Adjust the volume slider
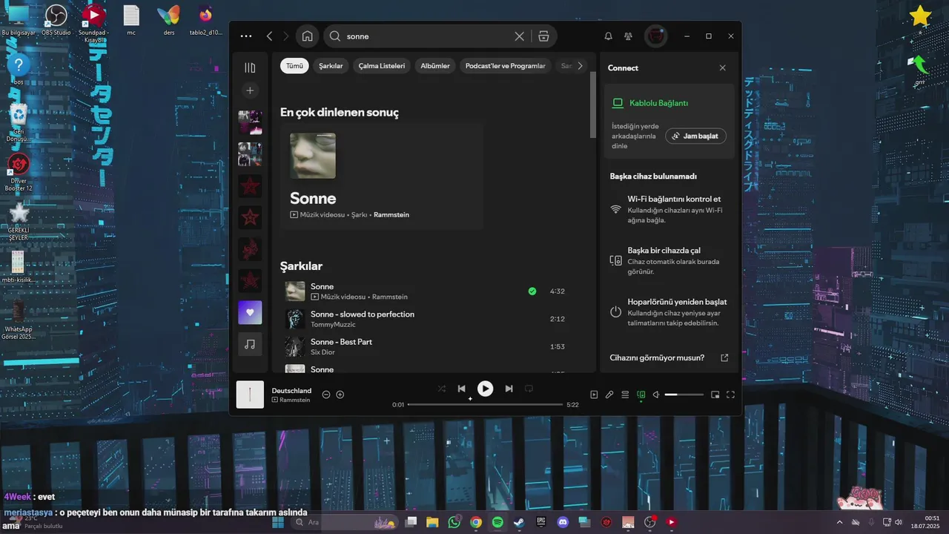949x534 pixels. (x=684, y=395)
